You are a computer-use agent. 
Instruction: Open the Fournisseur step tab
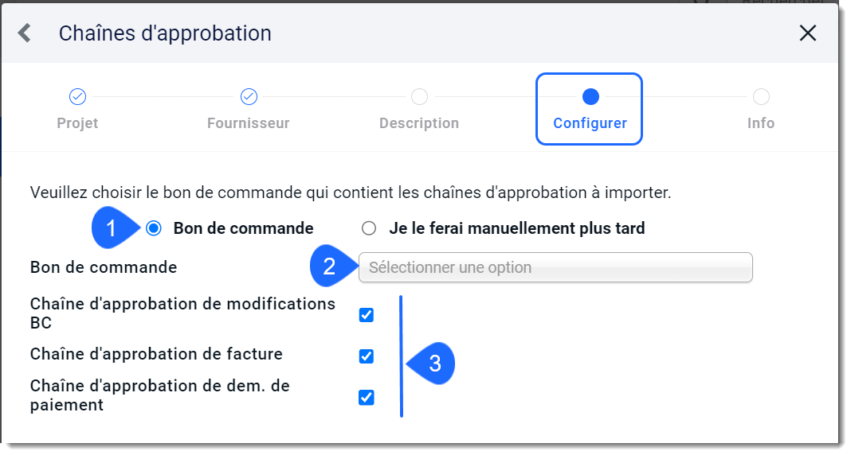click(249, 123)
